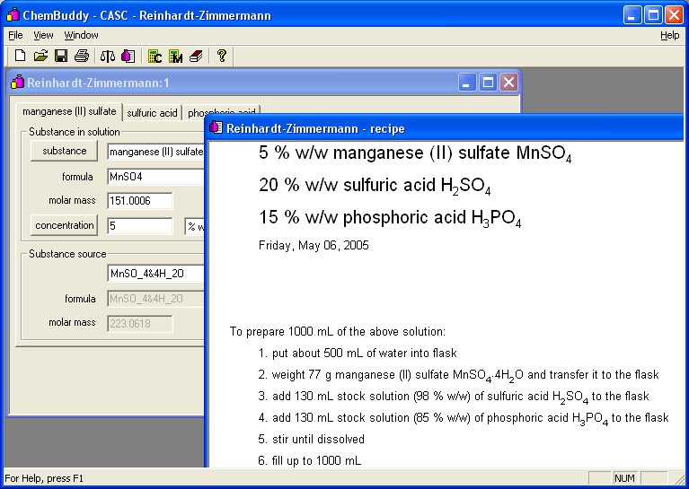Click the Save floppy disk icon

tap(61, 56)
